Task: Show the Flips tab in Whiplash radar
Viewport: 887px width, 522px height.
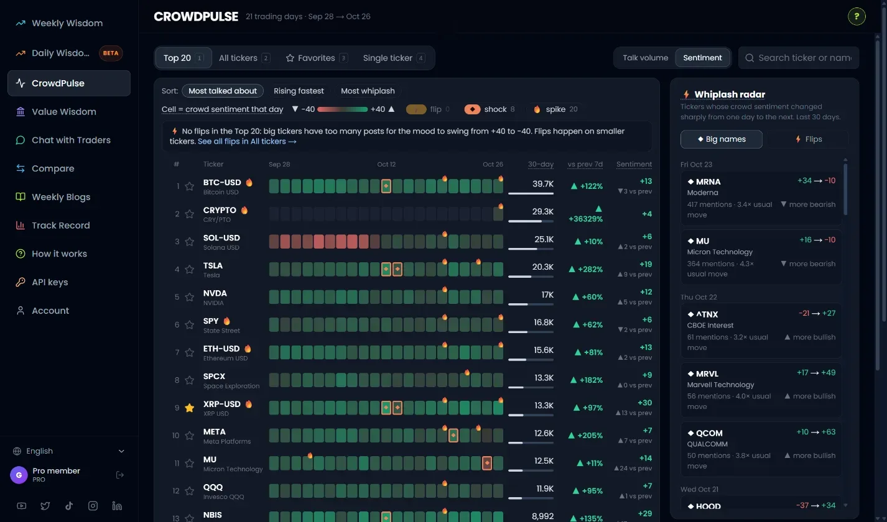Action: (807, 139)
